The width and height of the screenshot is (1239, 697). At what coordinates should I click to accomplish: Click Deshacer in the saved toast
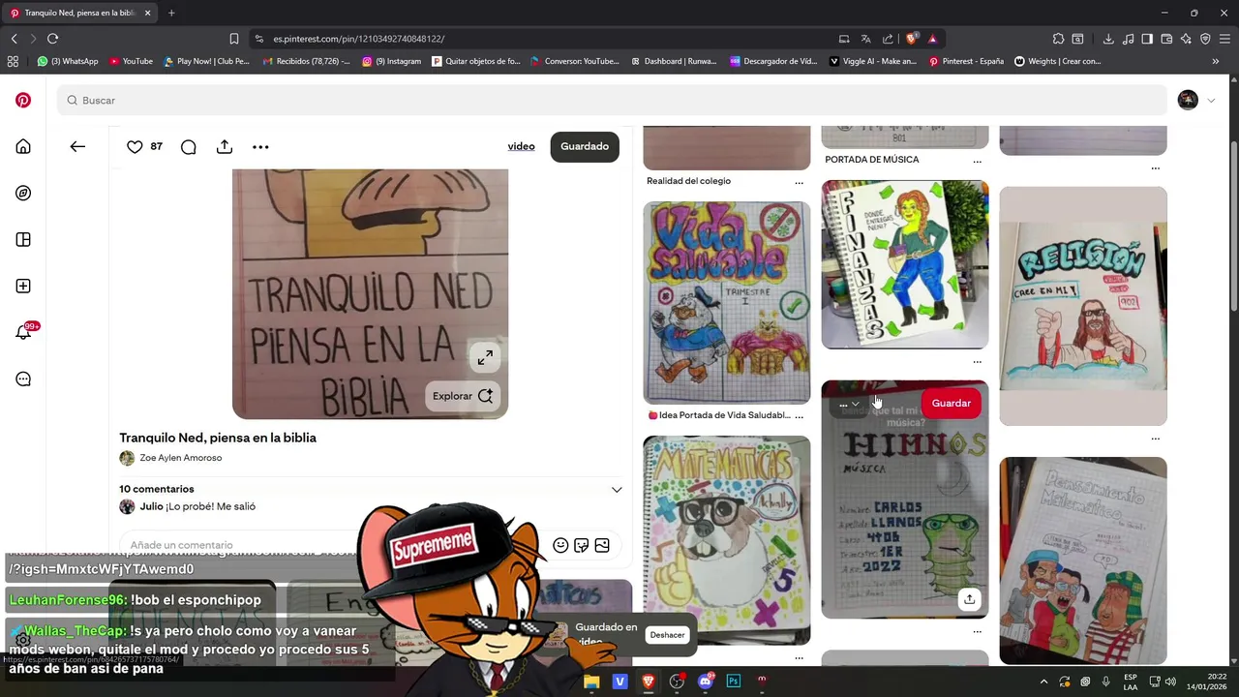pos(667,635)
